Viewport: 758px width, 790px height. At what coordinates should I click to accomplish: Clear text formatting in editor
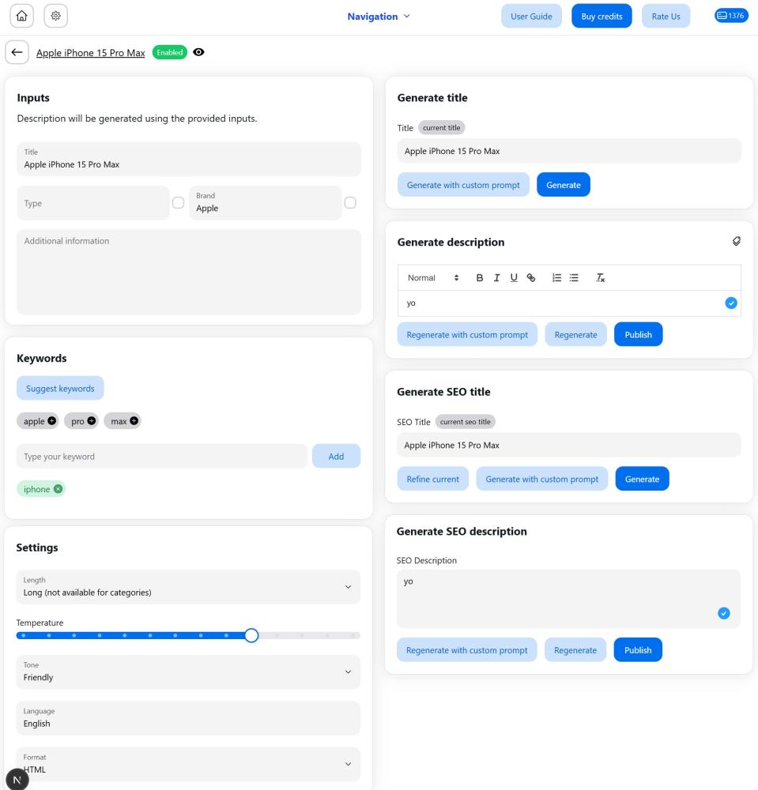(x=600, y=277)
